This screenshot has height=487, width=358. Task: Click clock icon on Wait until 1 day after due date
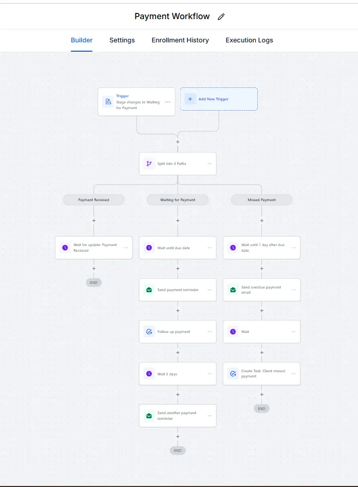coord(233,248)
